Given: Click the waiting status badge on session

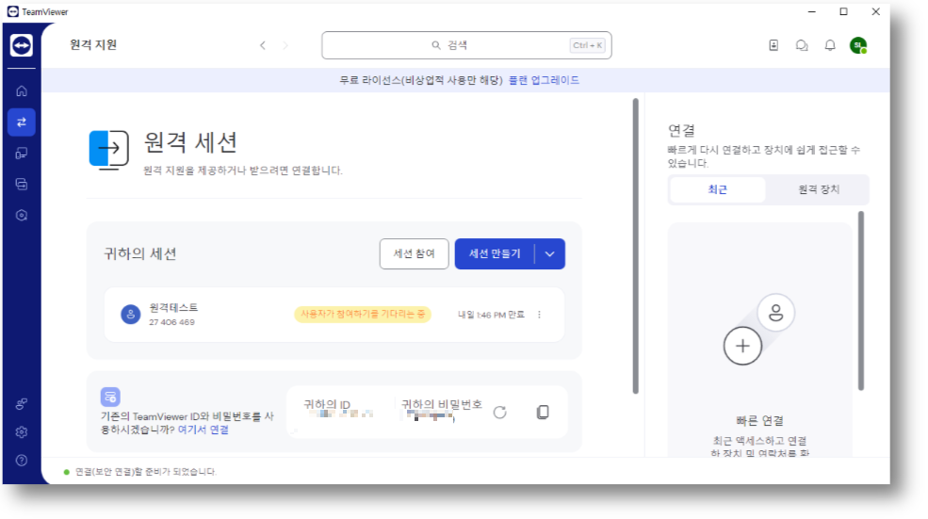Looking at the screenshot, I should (363, 315).
